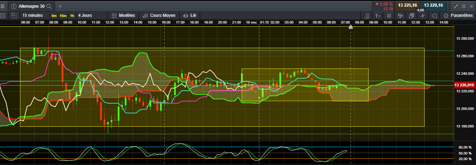
Task: Add a new chart tab with plus
Action: [x=60, y=6]
